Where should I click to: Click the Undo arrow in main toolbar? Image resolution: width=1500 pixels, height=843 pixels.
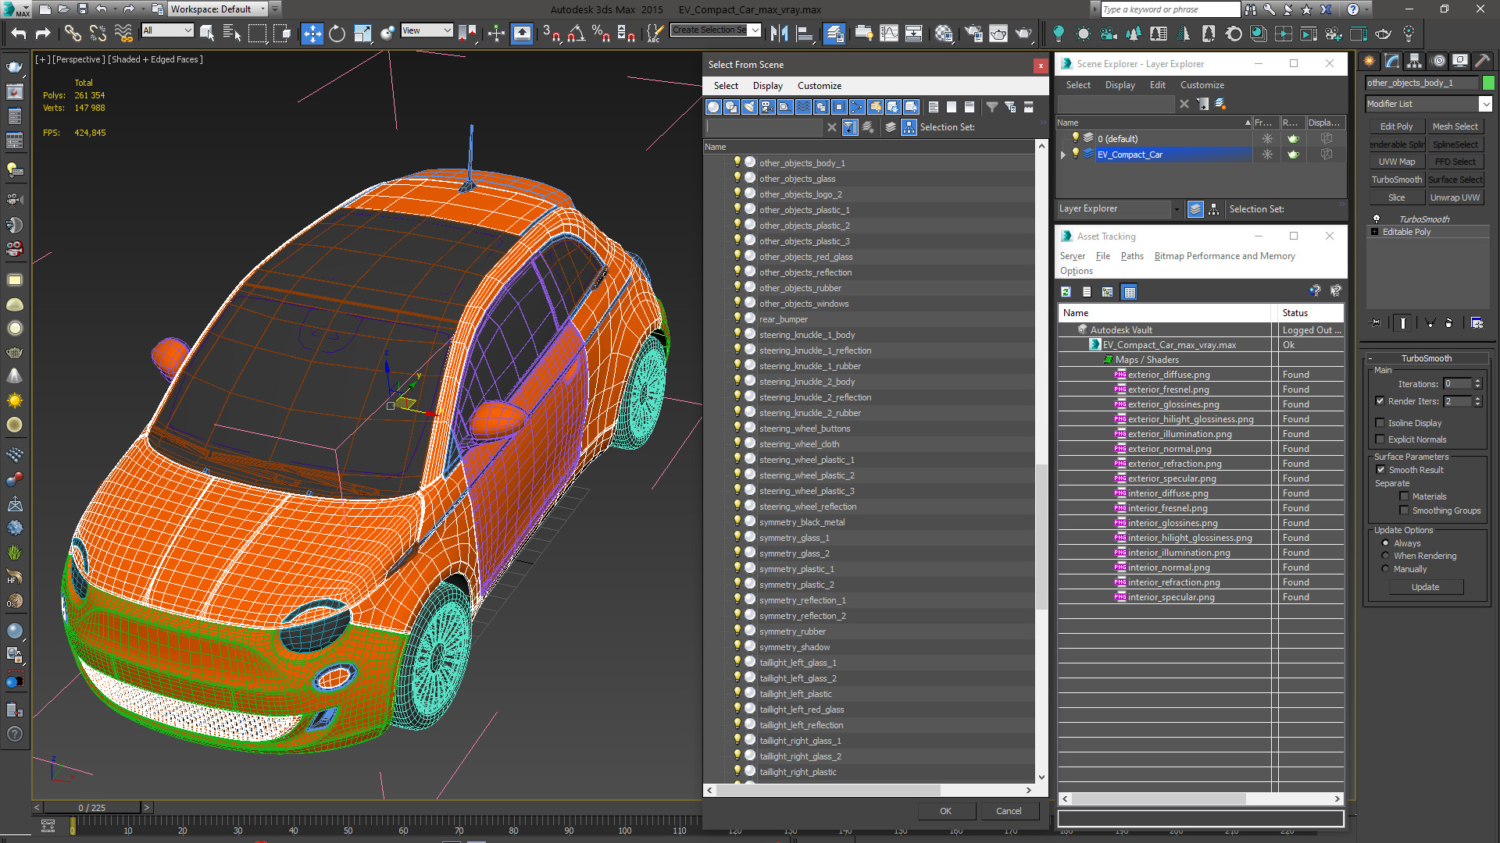point(19,33)
